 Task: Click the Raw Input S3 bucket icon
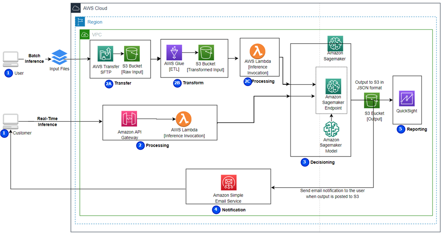[x=132, y=54]
